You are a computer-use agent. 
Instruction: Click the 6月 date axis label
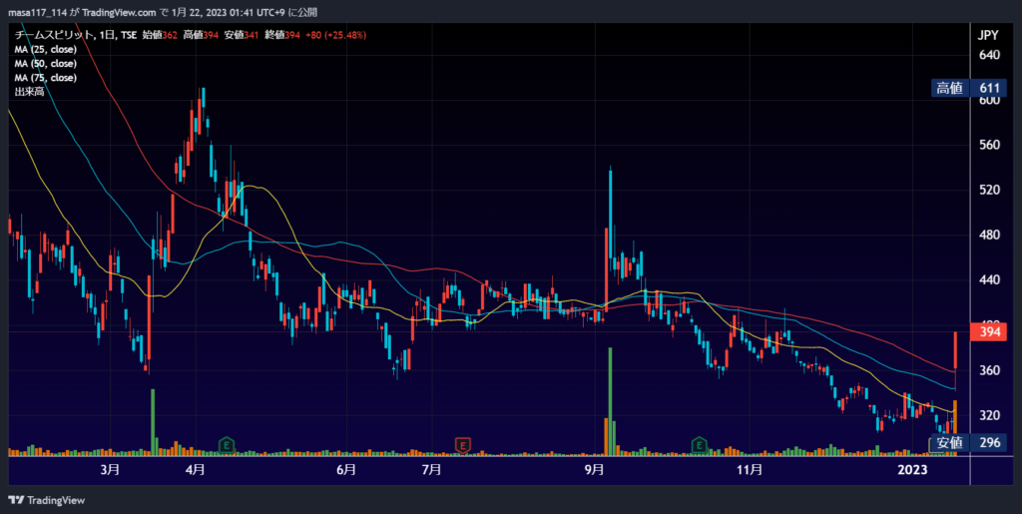click(346, 469)
